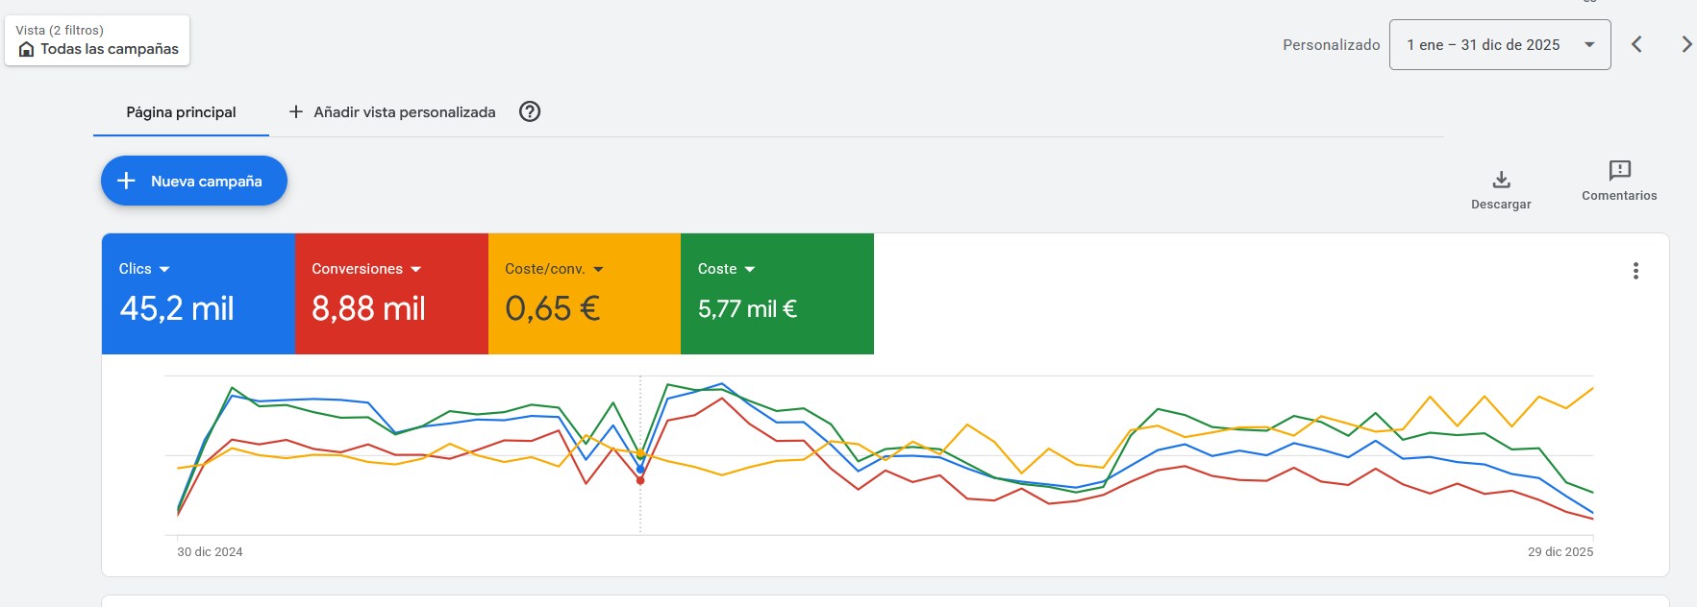Viewport: 1697px width, 607px height.
Task: Click the blue data point on the chart
Action: click(640, 470)
